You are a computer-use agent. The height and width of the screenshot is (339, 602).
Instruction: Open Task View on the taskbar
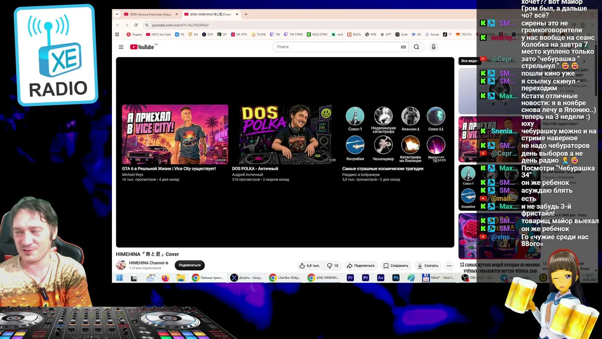134,278
